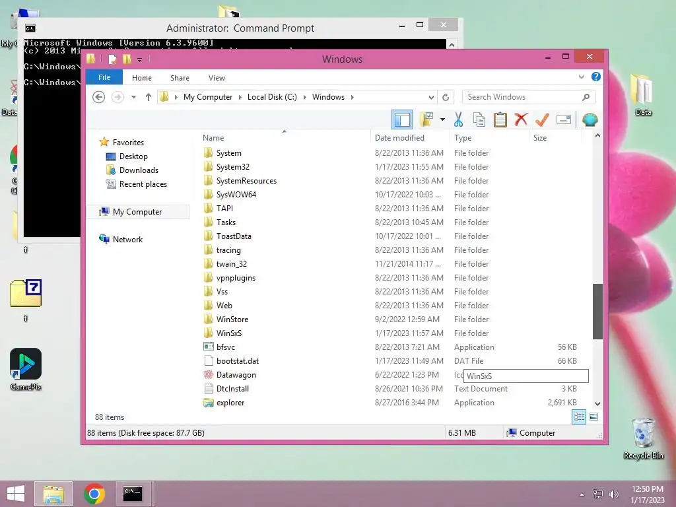Screen dimensions: 676x507
Task: Open the View ribbon tab
Action: pyautogui.click(x=217, y=78)
